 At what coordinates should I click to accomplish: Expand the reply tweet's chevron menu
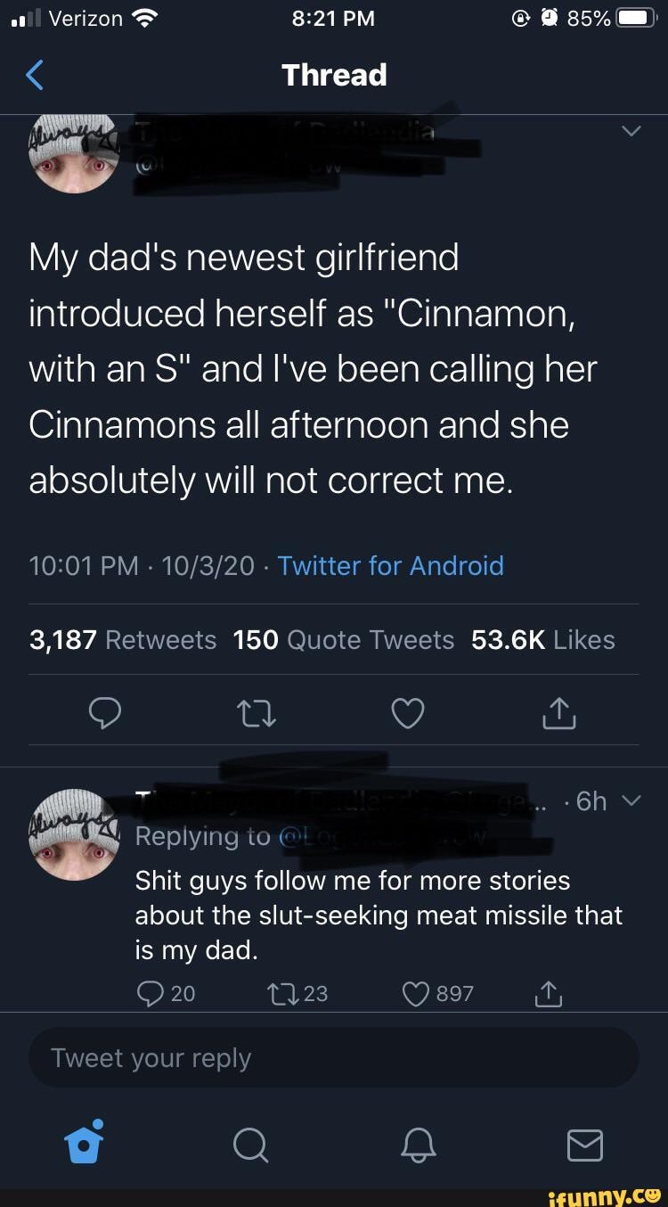click(x=631, y=801)
